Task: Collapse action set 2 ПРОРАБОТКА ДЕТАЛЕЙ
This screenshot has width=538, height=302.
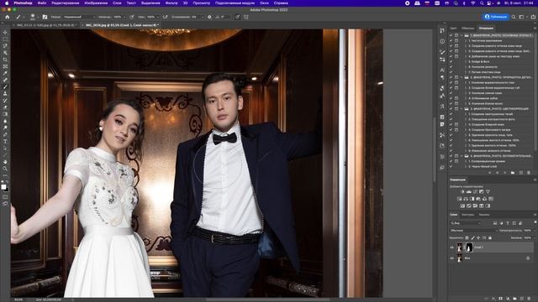Action: click(x=462, y=77)
